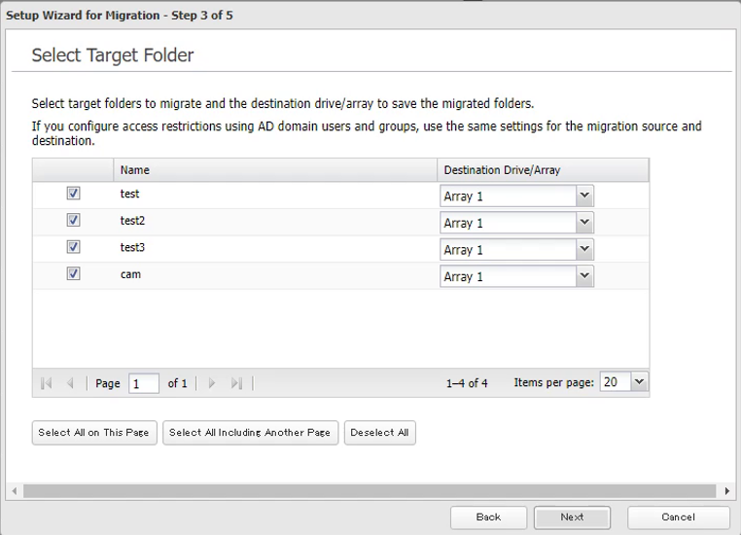
Task: Open destination dropdown for test folder
Action: coord(583,196)
